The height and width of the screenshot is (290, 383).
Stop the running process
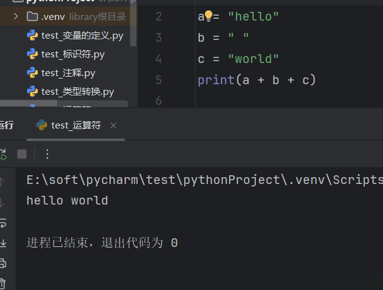click(x=22, y=154)
